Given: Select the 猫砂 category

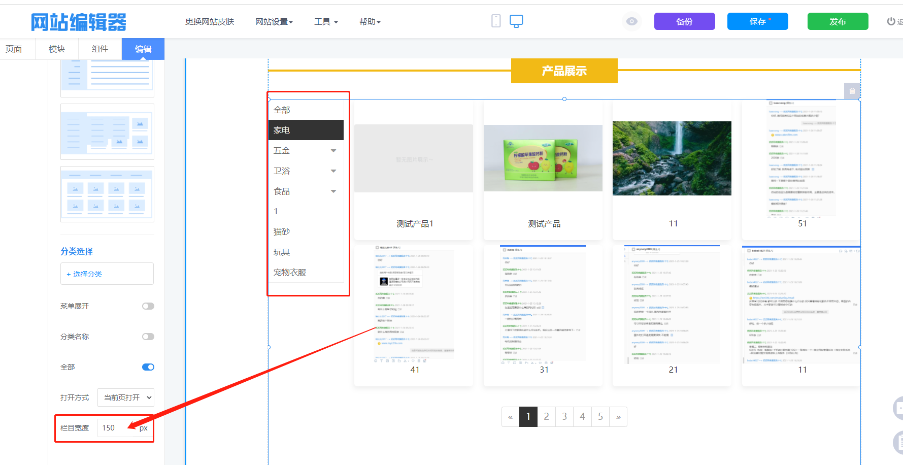Looking at the screenshot, I should click(x=306, y=231).
